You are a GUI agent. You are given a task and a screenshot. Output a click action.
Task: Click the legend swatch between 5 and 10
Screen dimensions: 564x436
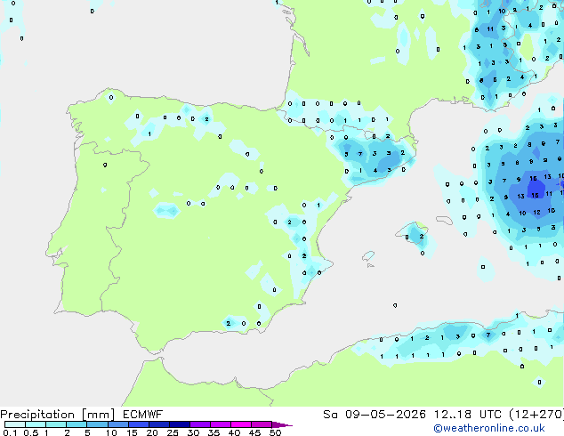click(x=97, y=424)
